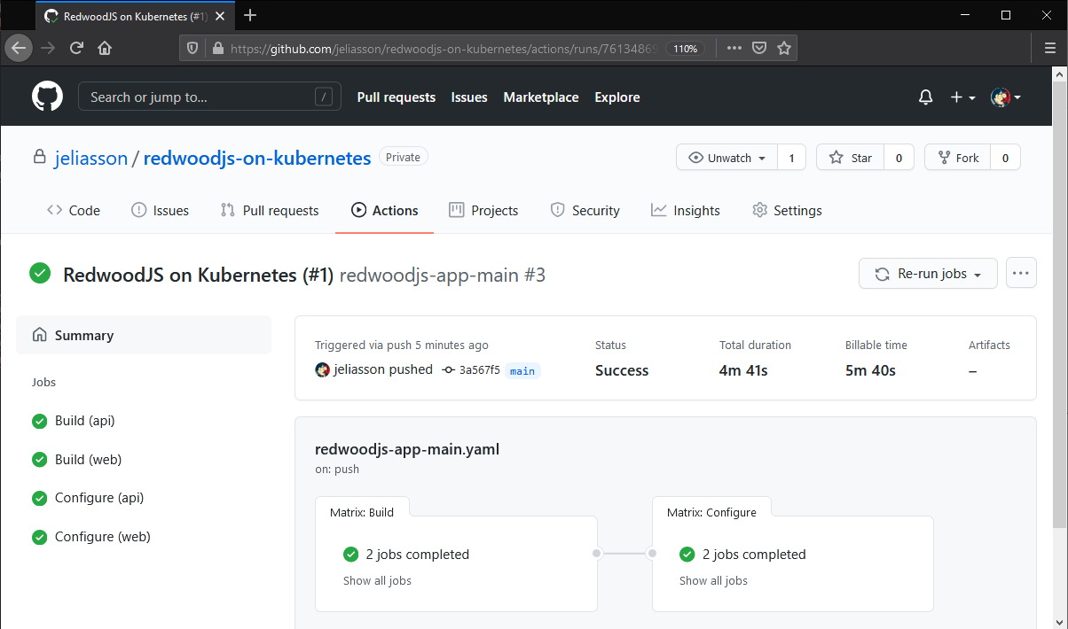
Task: Open the user avatar menu
Action: click(x=1005, y=97)
